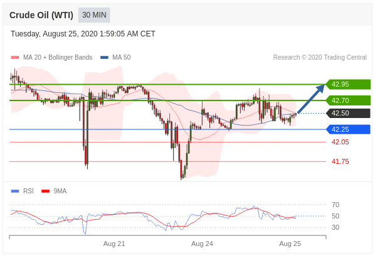
Task: Open the Research © 2020 Trading Central credit
Action: tap(320, 58)
